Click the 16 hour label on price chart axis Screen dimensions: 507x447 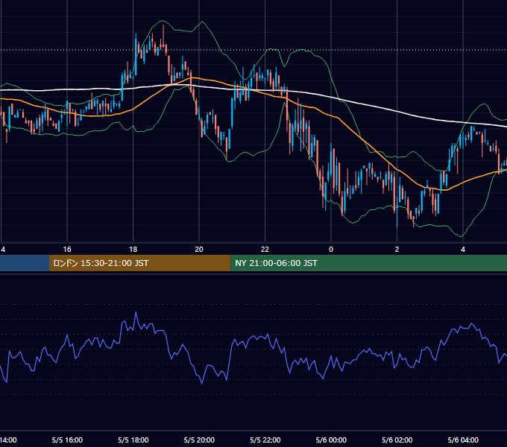[67, 250]
